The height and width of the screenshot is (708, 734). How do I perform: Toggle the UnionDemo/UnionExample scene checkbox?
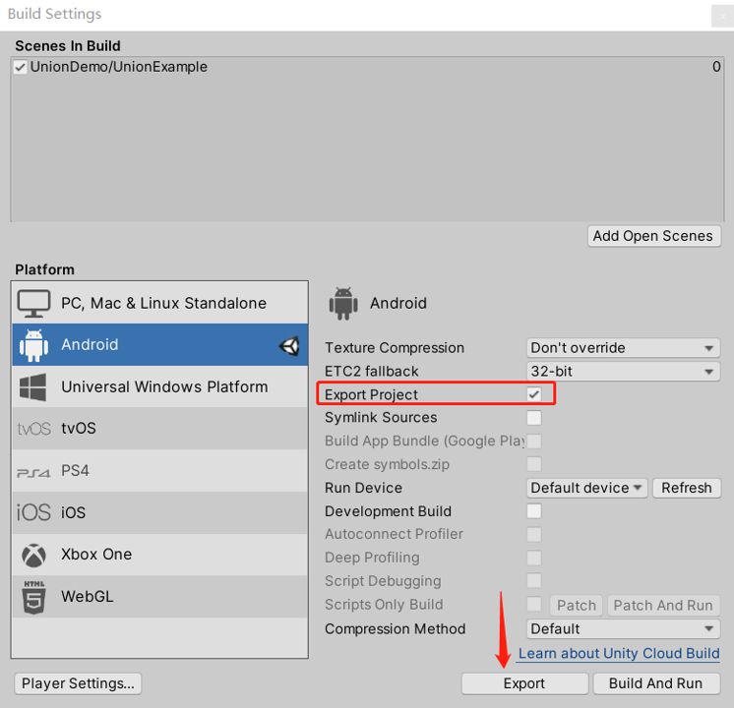(21, 68)
